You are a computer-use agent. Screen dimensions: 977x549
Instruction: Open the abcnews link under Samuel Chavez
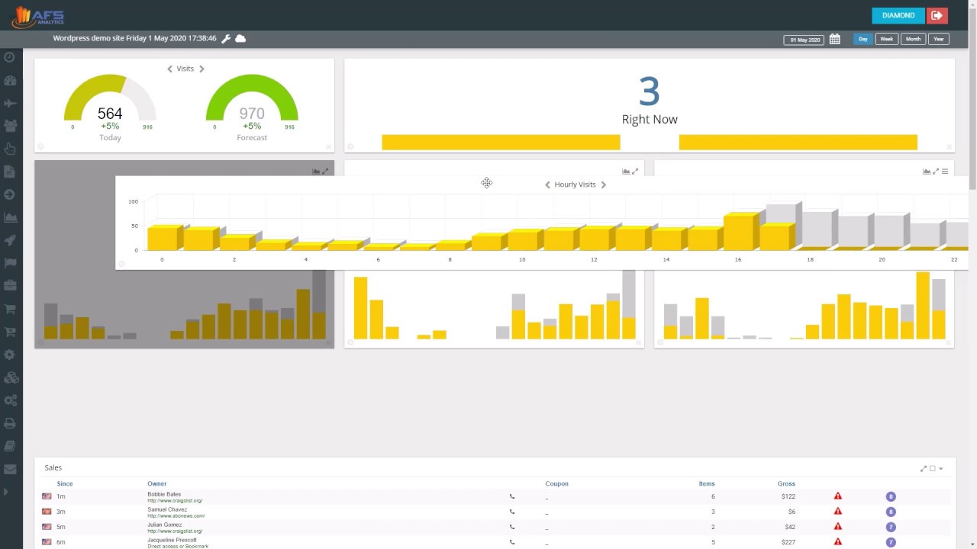pos(176,516)
